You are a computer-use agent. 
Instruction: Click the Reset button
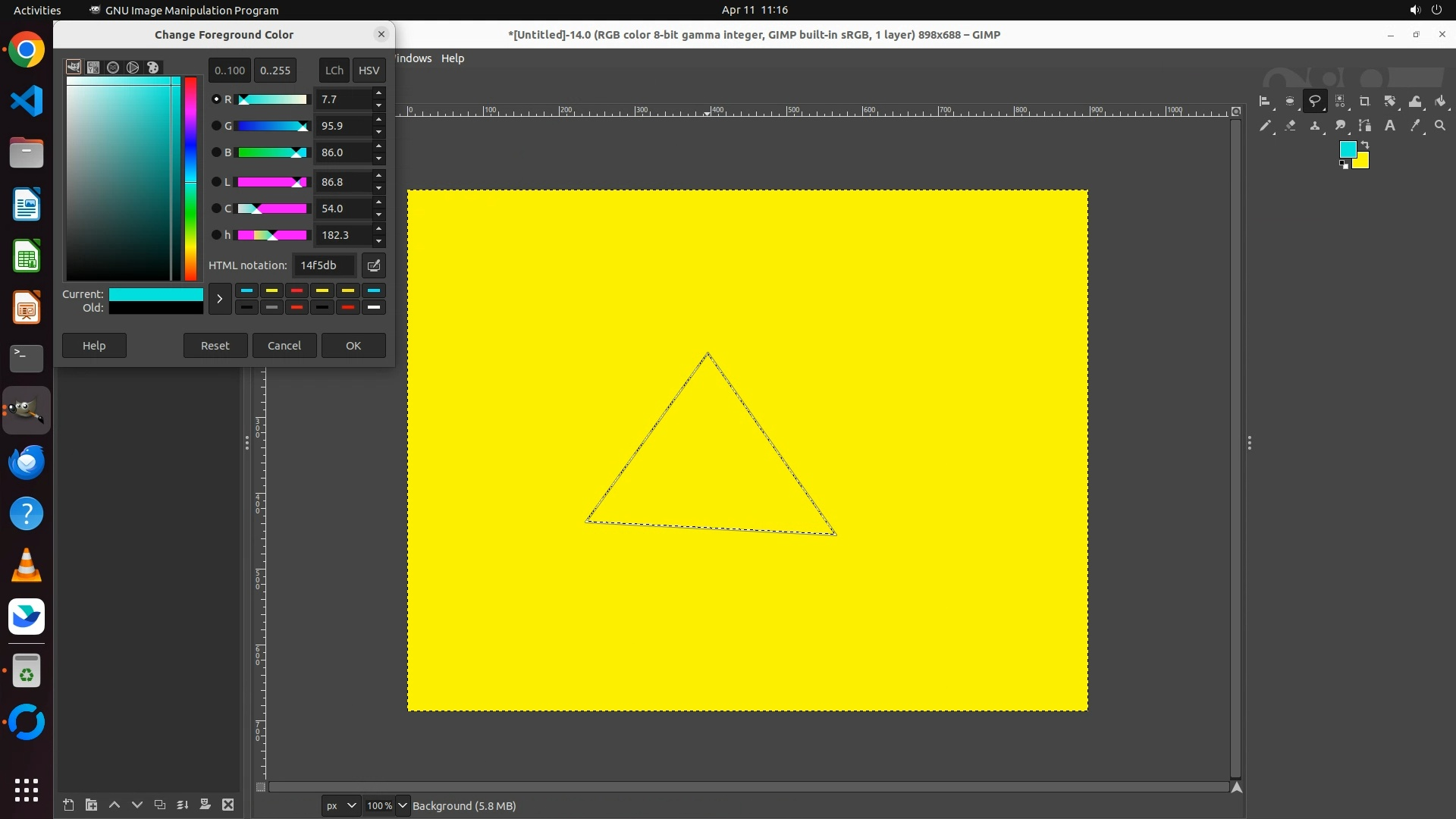click(x=215, y=346)
